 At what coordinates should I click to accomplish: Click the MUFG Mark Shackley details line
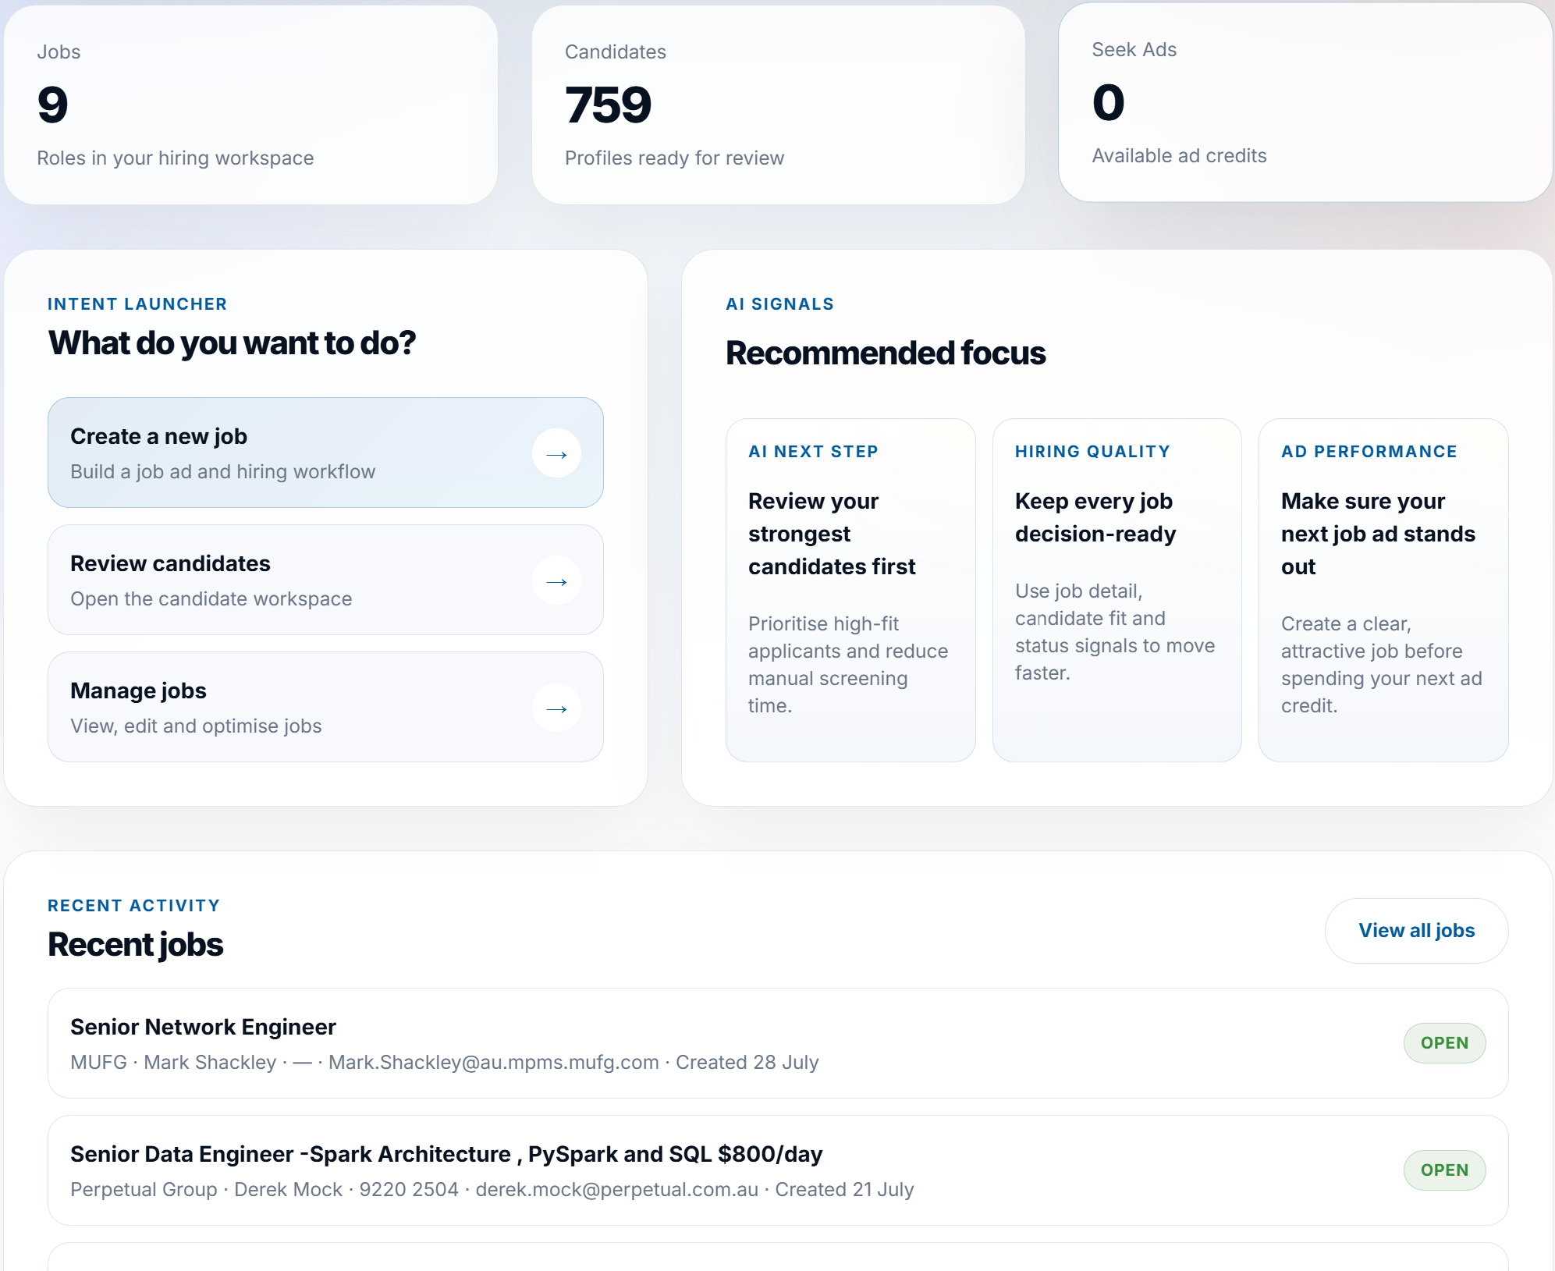[445, 1063]
